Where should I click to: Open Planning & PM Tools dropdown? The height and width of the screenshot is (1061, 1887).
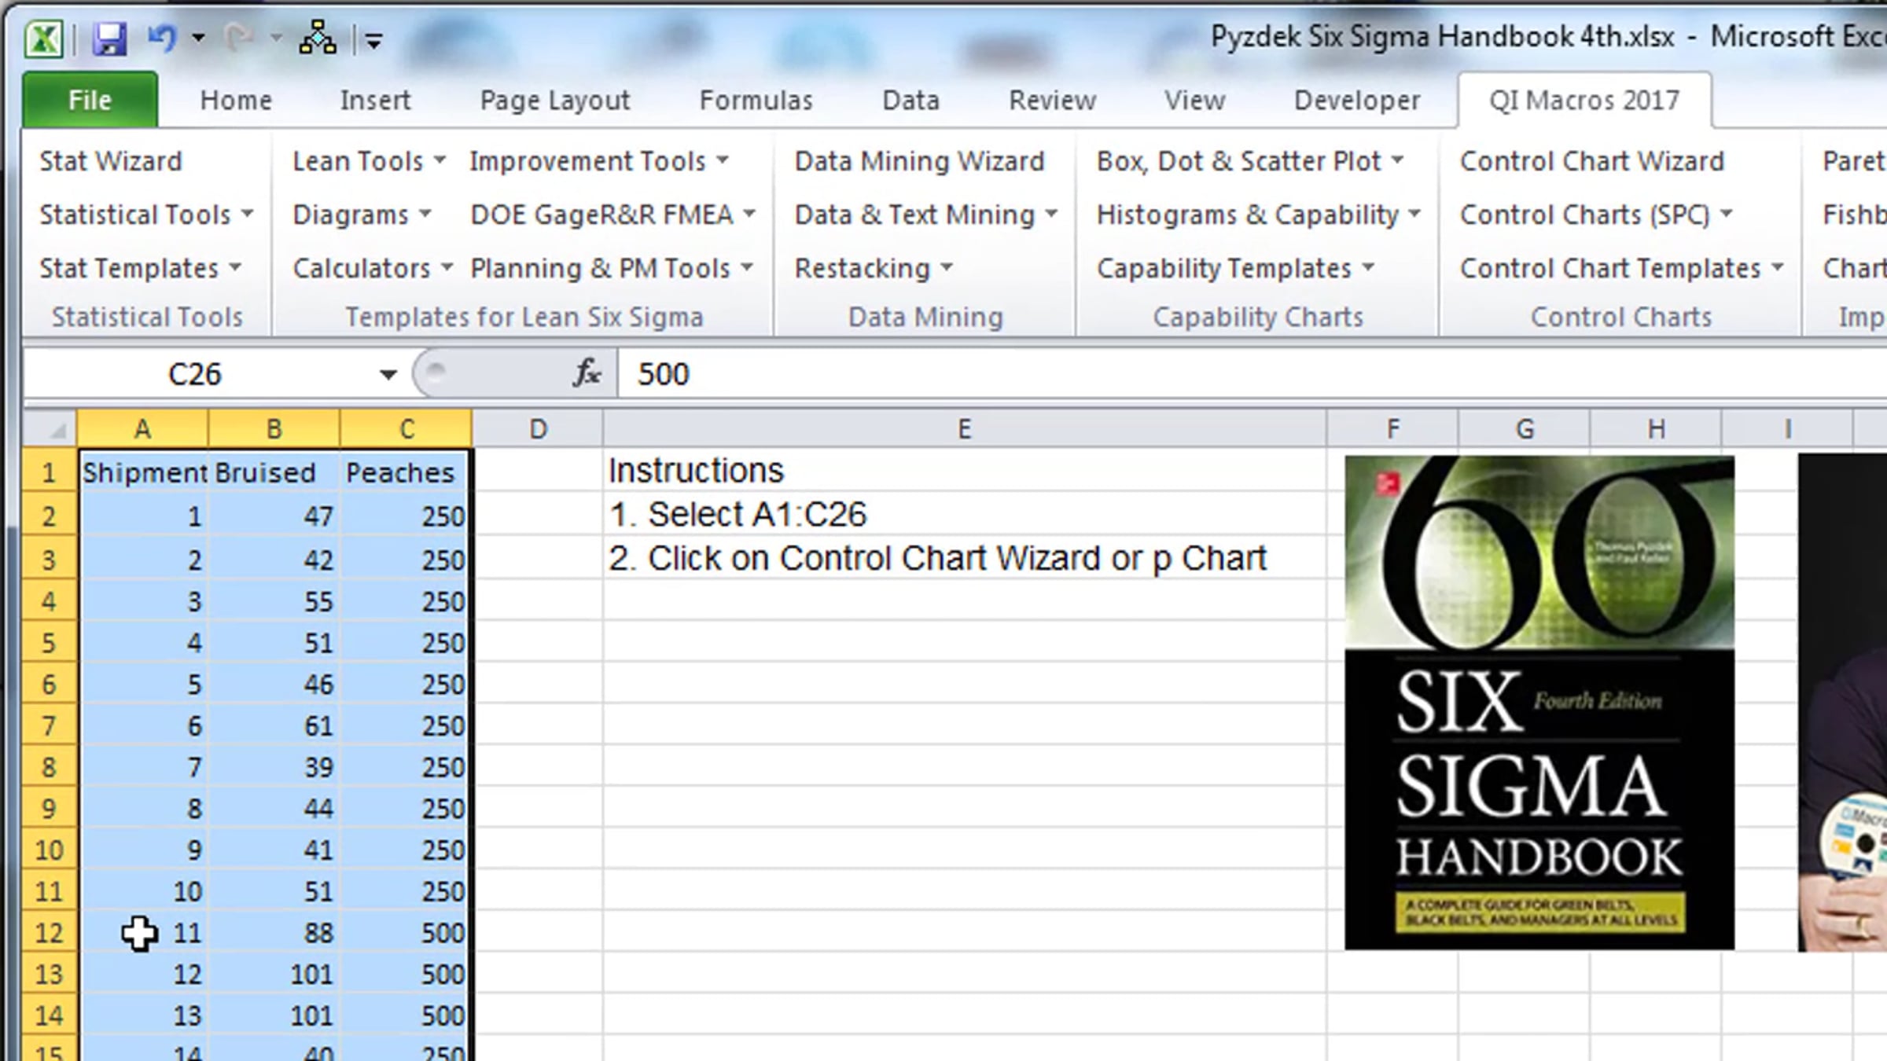coord(611,268)
